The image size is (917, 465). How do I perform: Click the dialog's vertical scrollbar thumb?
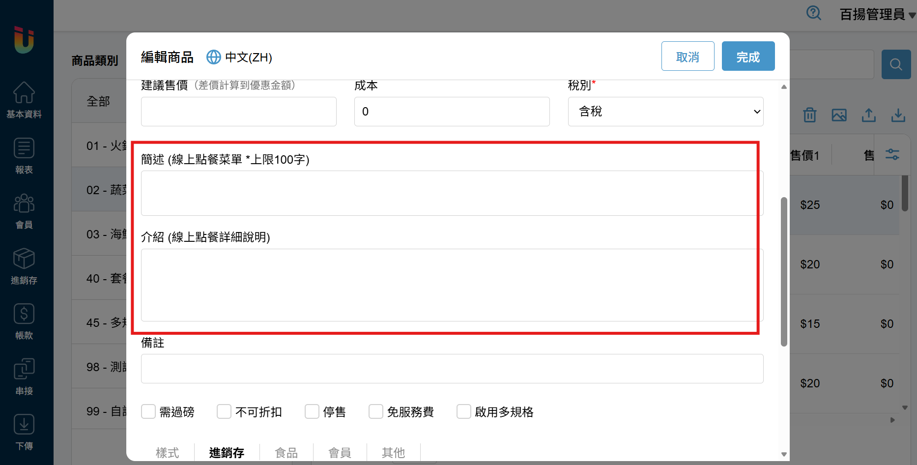(784, 271)
